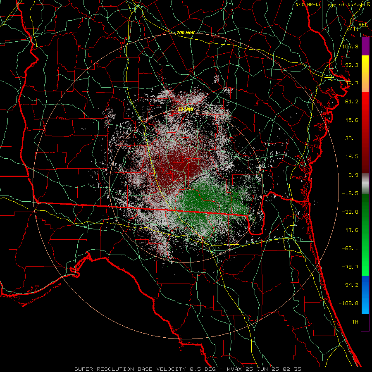Click the 100 NMI range ring label
Screen dimensions: 372x372
coord(186,33)
